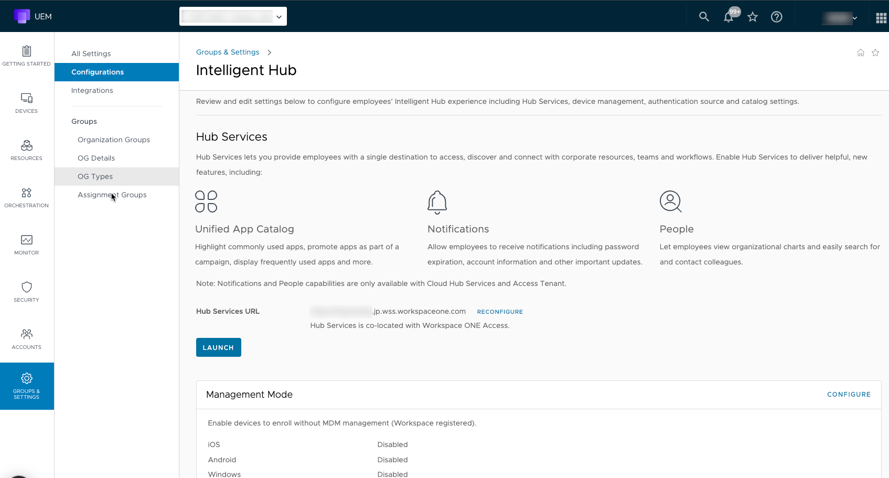The image size is (889, 478).
Task: Go home using the house icon near breadcrumb
Action: coord(860,52)
